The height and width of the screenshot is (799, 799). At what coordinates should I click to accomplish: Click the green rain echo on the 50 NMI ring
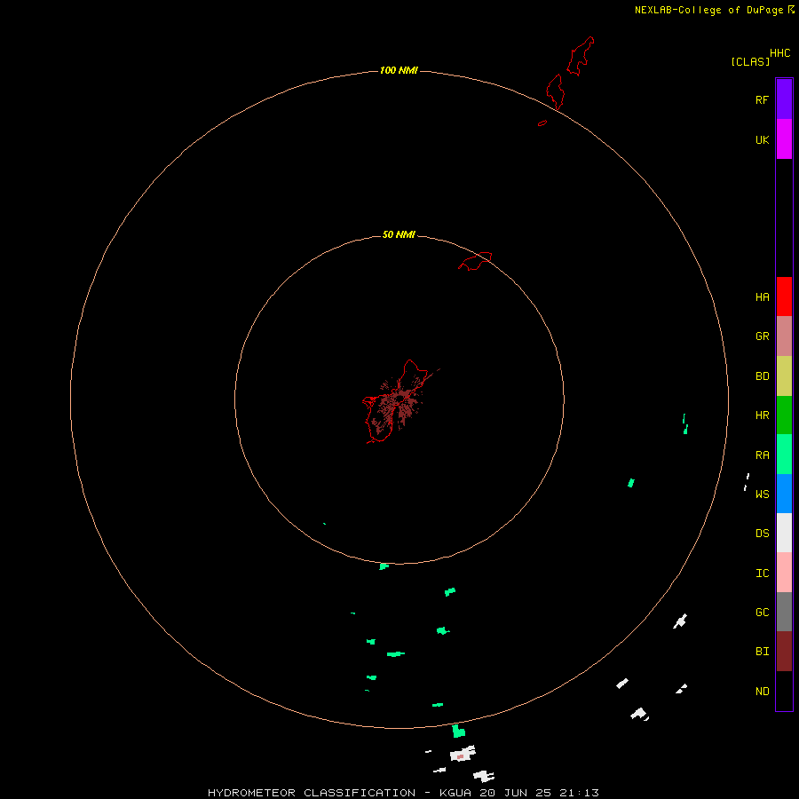[x=384, y=566]
